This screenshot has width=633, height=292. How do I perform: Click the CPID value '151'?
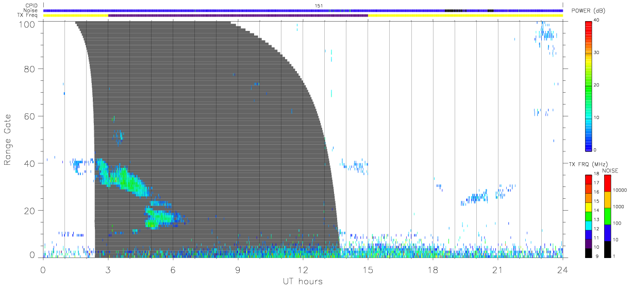point(319,6)
